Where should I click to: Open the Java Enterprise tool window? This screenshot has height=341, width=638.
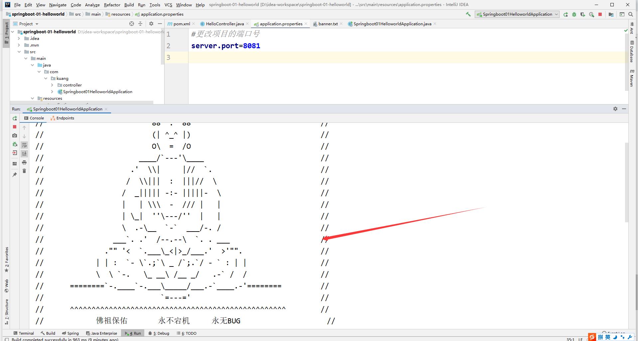click(x=101, y=333)
